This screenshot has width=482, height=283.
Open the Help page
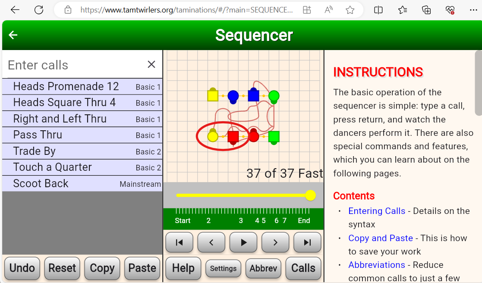[183, 268]
